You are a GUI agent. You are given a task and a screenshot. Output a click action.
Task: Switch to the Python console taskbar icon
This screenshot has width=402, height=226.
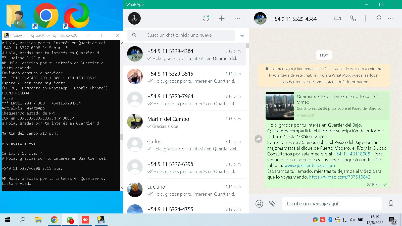point(101,220)
